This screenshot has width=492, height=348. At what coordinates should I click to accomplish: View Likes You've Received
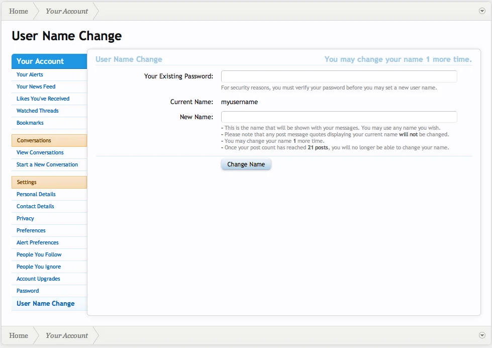(43, 99)
